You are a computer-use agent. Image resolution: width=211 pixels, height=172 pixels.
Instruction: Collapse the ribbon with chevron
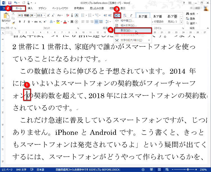(x=208, y=28)
